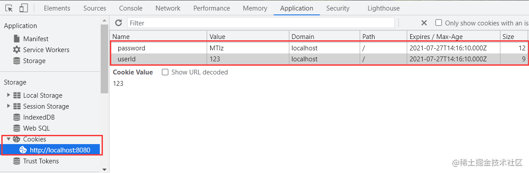Enable Show URL decoded checkbox
529x173 pixels.
(165, 72)
